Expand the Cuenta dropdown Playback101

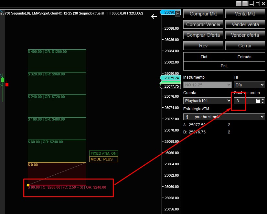[x=207, y=101]
